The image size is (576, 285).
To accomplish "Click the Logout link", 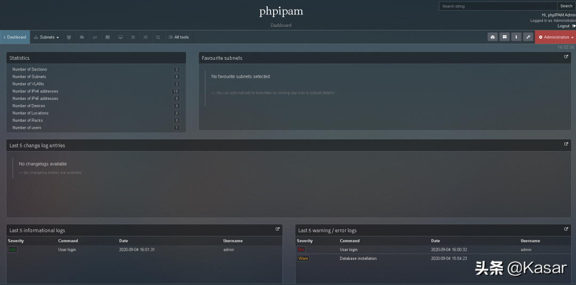I will click(x=563, y=26).
